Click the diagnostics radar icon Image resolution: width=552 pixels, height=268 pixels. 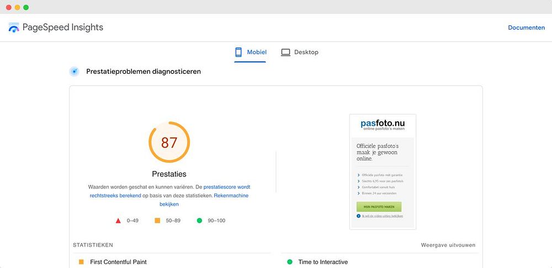pyautogui.click(x=74, y=71)
